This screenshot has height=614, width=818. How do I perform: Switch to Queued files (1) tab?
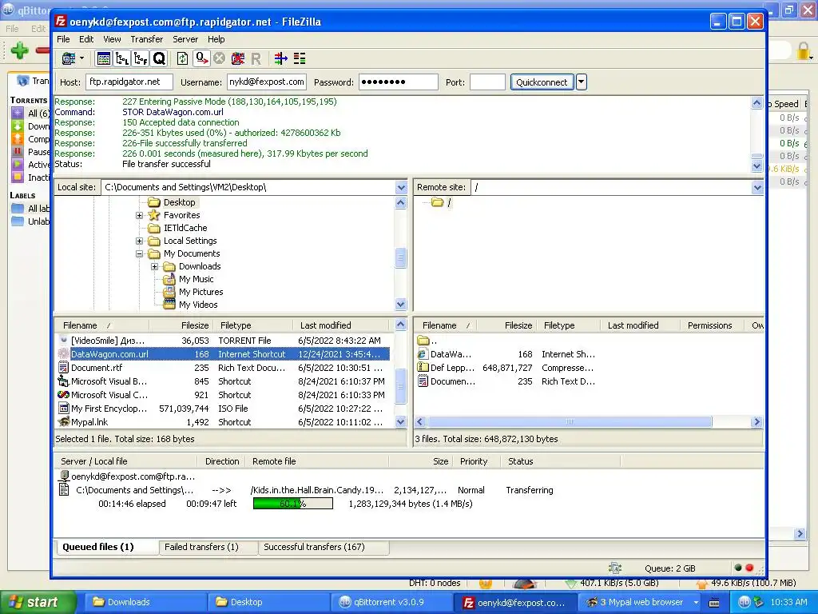pyautogui.click(x=98, y=547)
